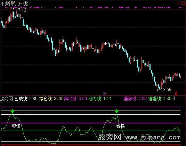Image resolution: width=186 pixels, height=146 pixels.
Task: Click the 准强线: 1.30 indicator value
Action: (x=160, y=99)
